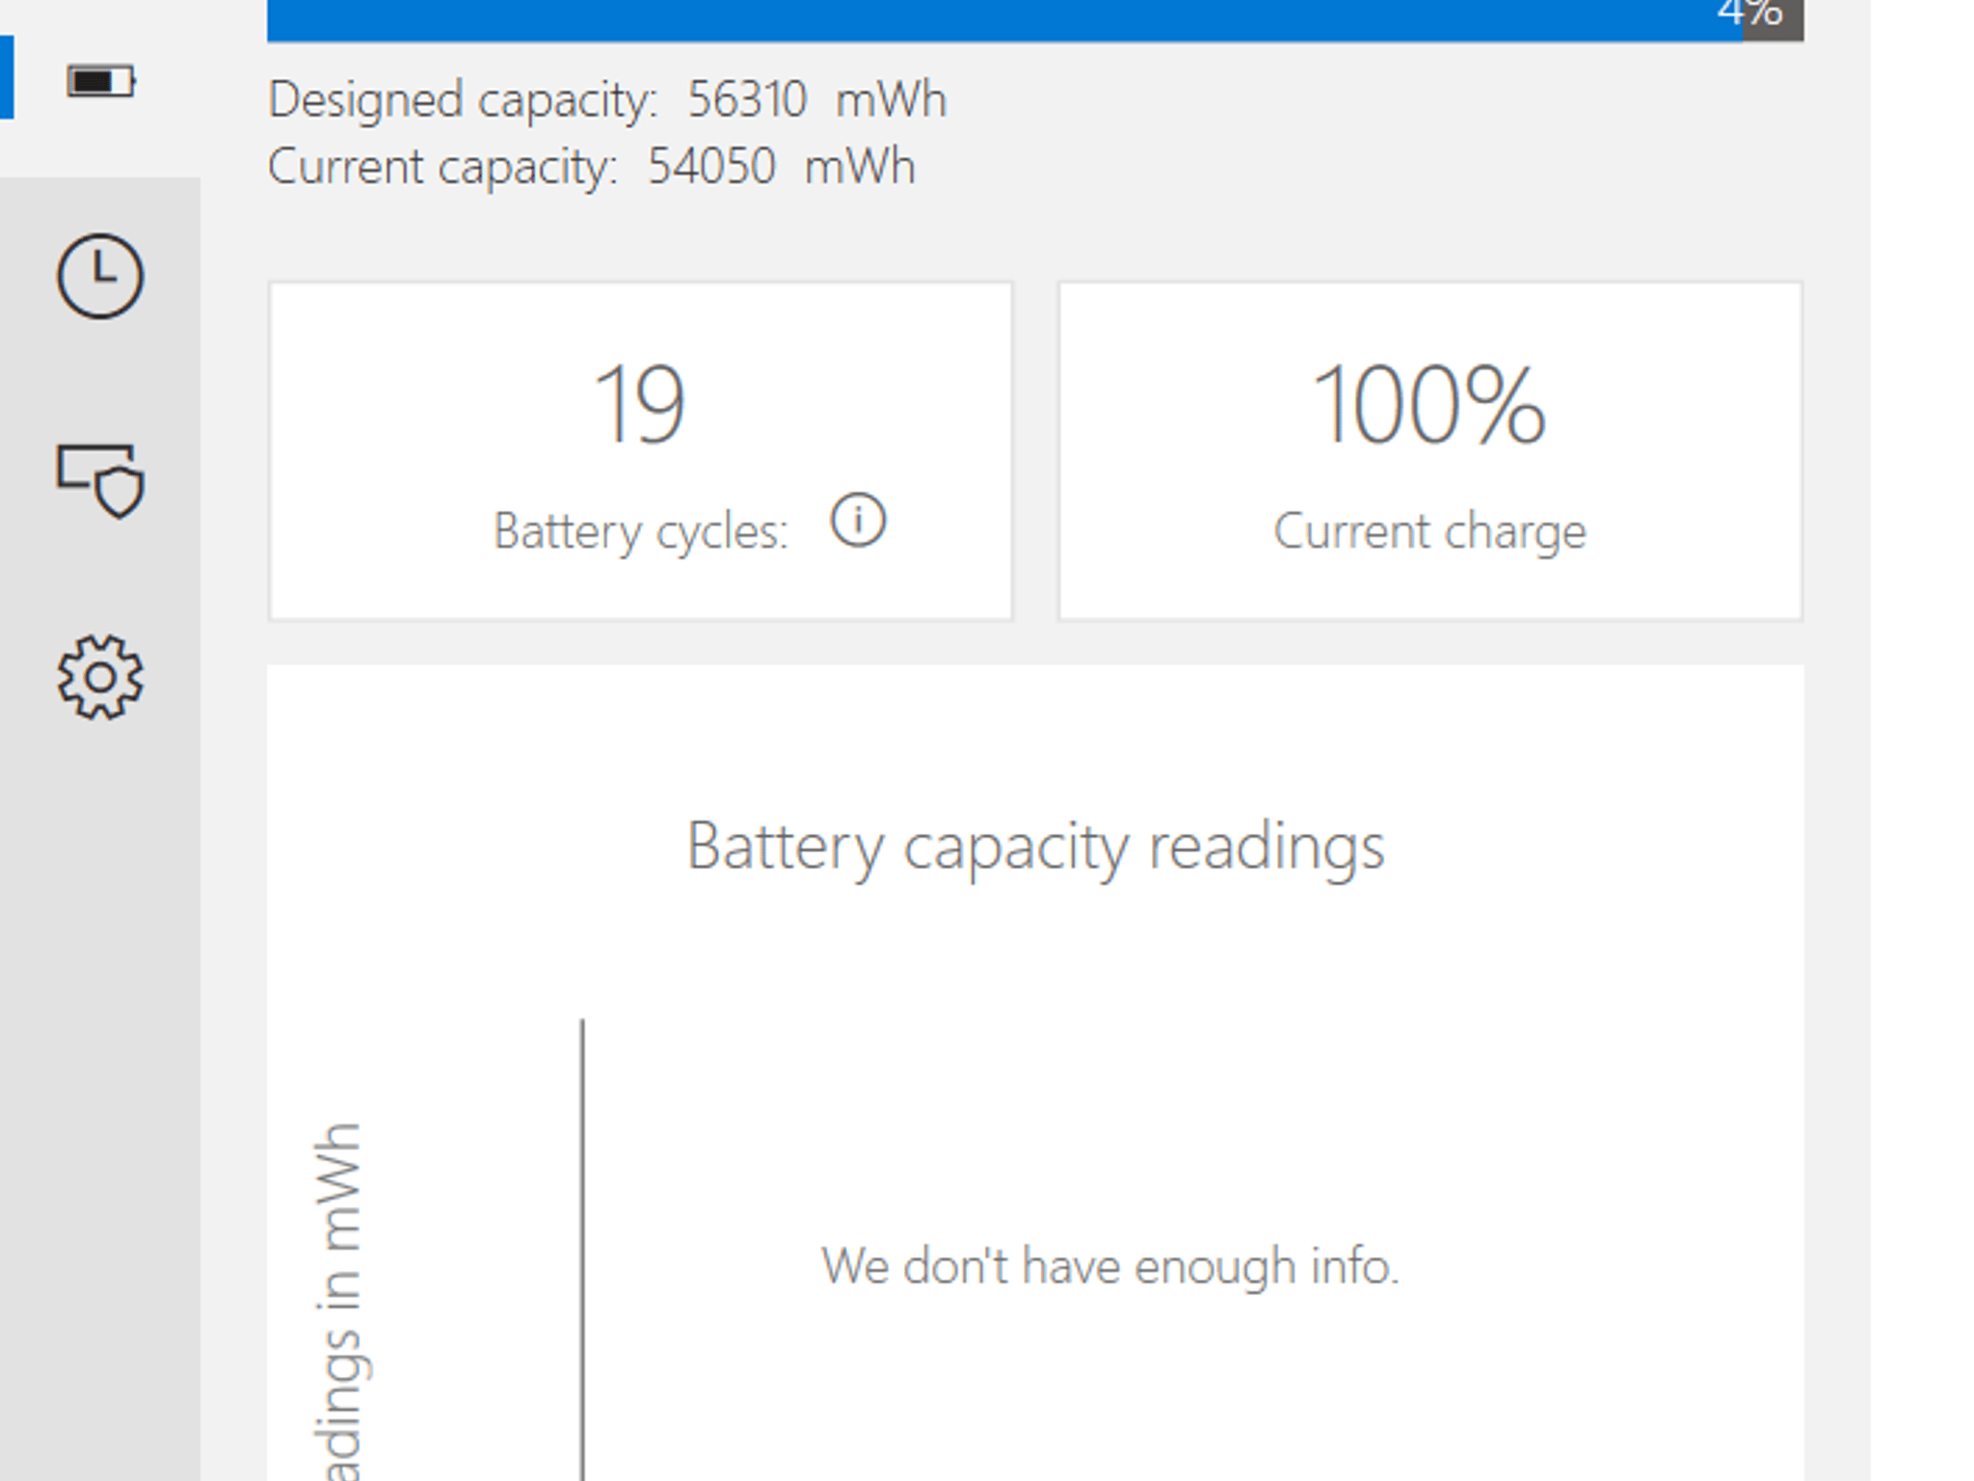1974x1481 pixels.
Task: Open settings via gear icon
Action: pos(100,677)
